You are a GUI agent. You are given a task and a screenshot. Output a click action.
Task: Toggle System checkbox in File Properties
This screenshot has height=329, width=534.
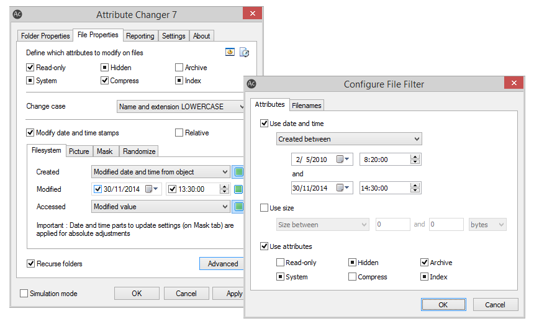tap(30, 81)
